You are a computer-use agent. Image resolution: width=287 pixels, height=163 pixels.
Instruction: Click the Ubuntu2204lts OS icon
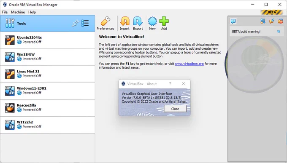(10, 40)
